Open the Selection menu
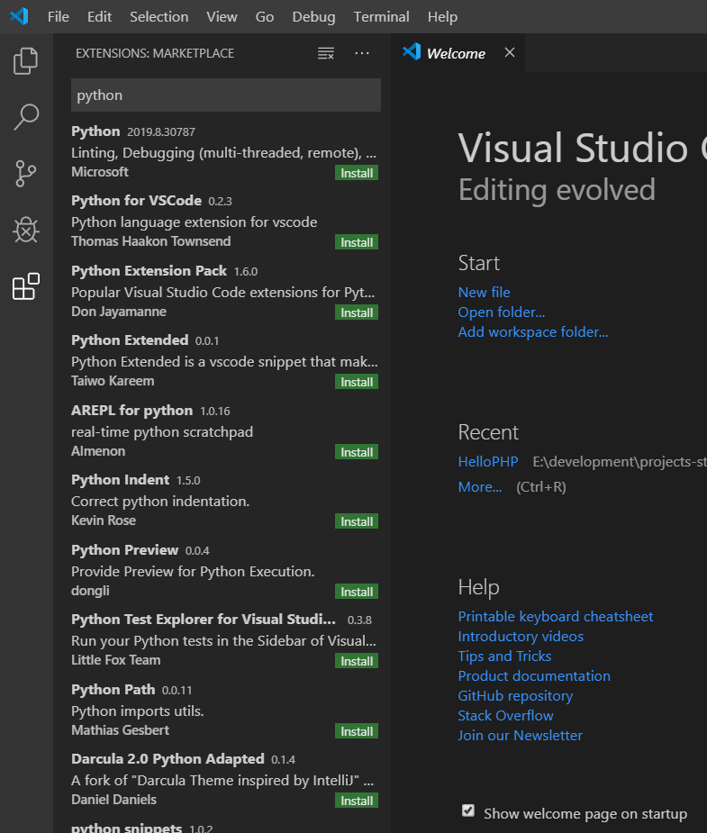The height and width of the screenshot is (833, 707). (159, 17)
